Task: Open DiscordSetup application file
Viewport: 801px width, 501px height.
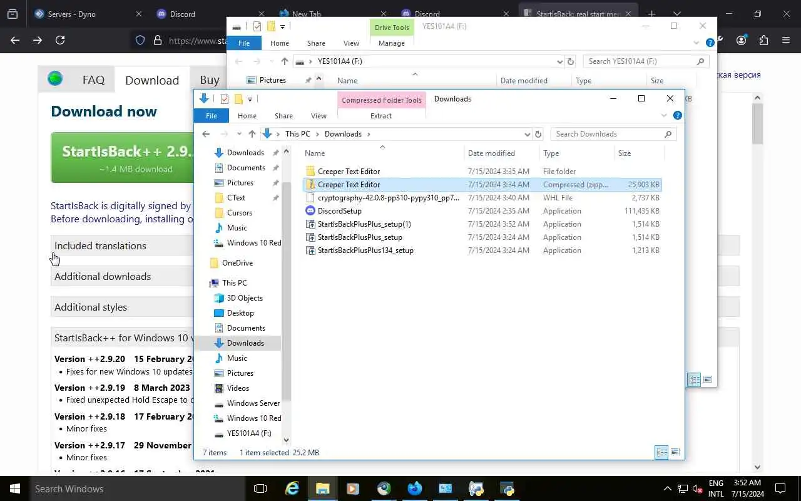Action: pyautogui.click(x=340, y=211)
